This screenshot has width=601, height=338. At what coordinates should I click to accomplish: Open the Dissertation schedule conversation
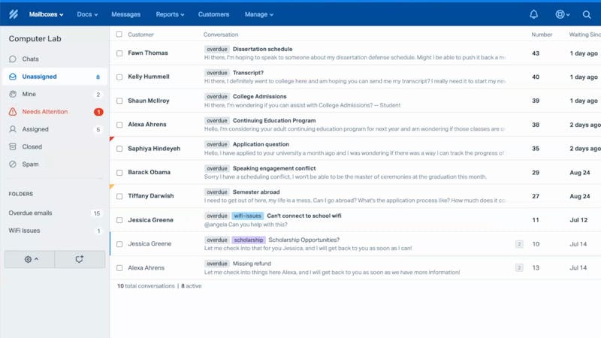(262, 50)
